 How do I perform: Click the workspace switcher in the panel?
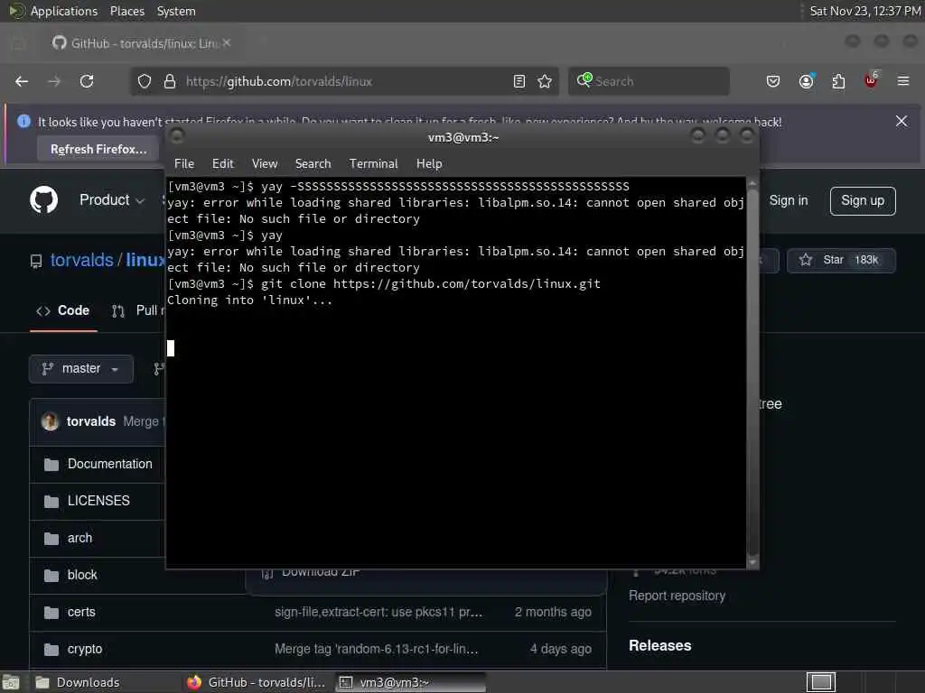coord(820,682)
